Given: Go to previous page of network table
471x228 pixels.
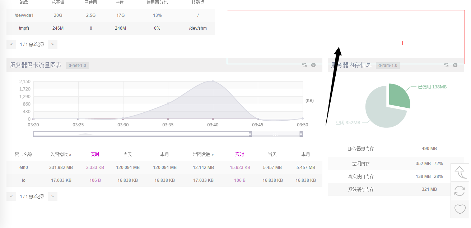Looking at the screenshot, I should [x=11, y=197].
